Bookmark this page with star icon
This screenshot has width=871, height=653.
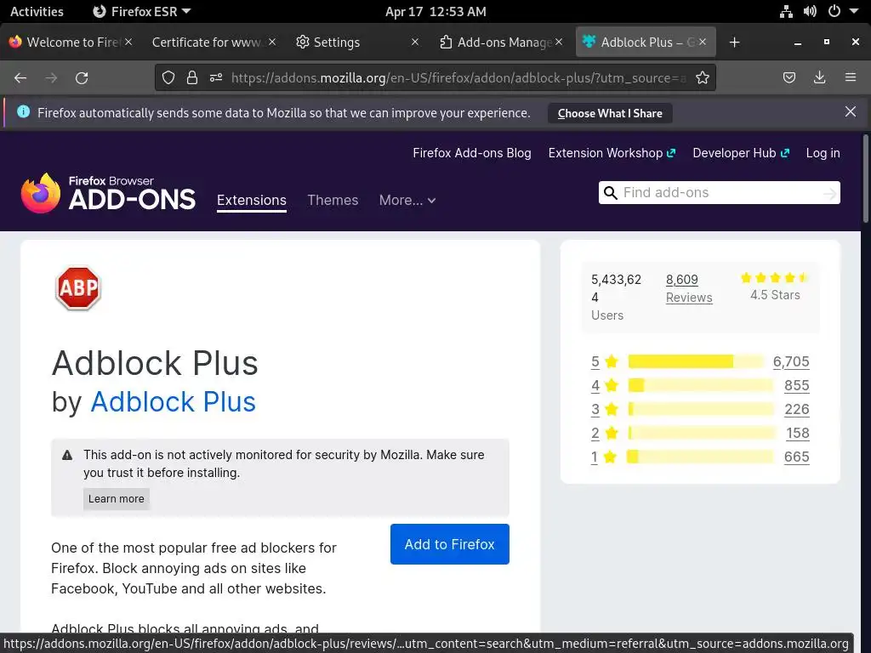(x=703, y=77)
